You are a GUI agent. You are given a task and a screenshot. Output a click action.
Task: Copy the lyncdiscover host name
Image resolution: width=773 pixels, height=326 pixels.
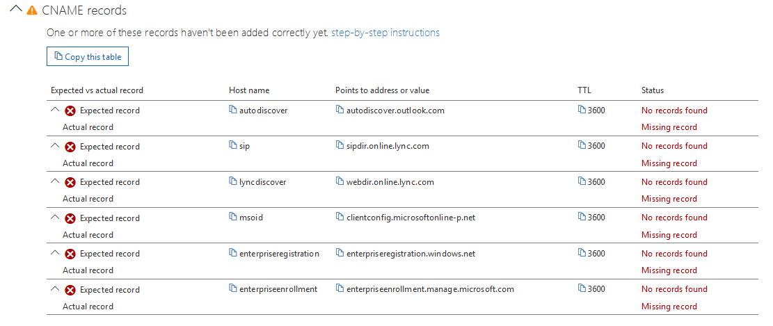232,181
